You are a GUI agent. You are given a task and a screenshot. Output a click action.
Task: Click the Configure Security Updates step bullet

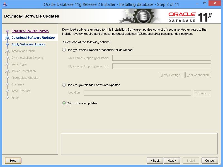8,31
